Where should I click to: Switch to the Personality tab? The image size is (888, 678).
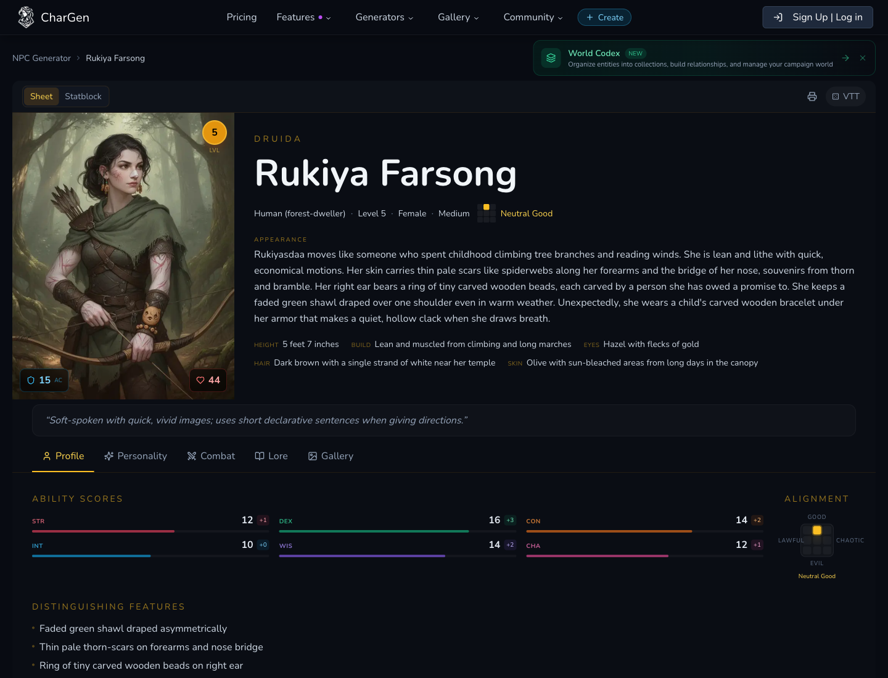click(136, 456)
